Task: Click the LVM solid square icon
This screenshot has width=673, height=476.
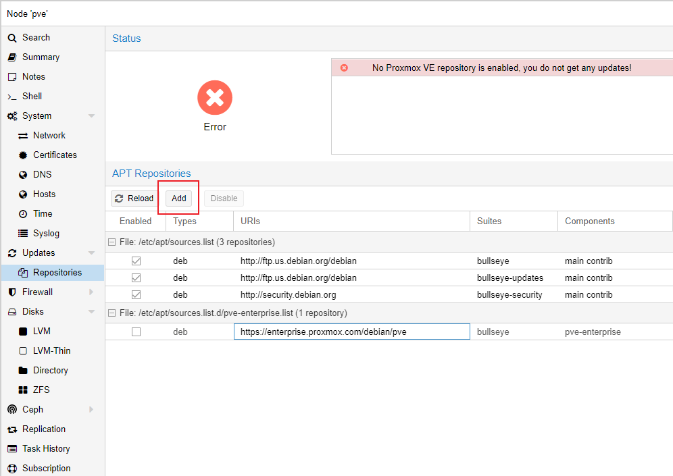Action: click(x=23, y=332)
